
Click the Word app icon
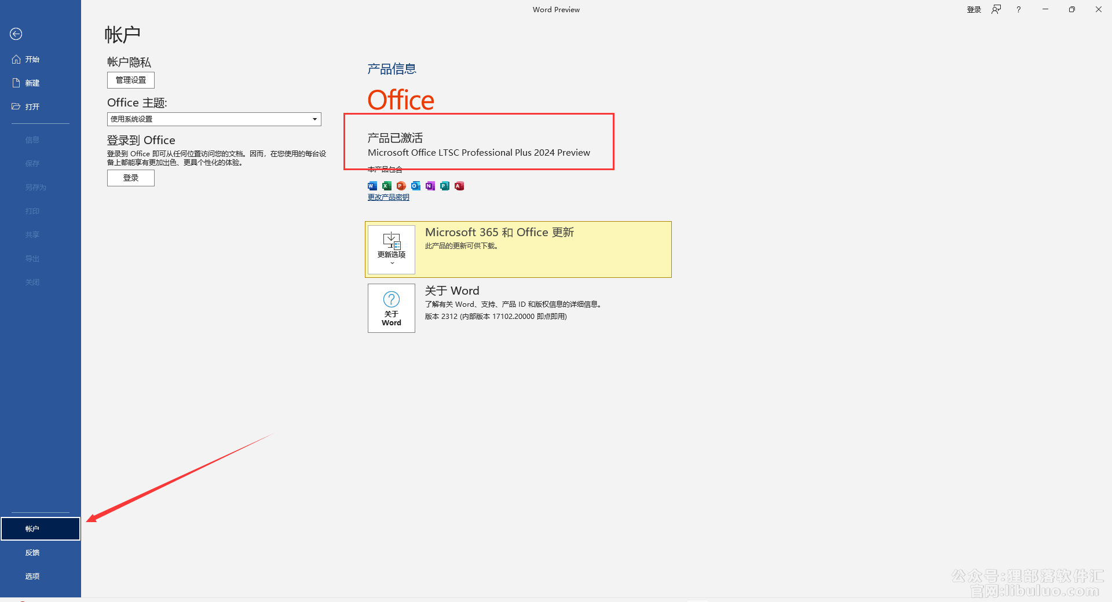(x=372, y=186)
